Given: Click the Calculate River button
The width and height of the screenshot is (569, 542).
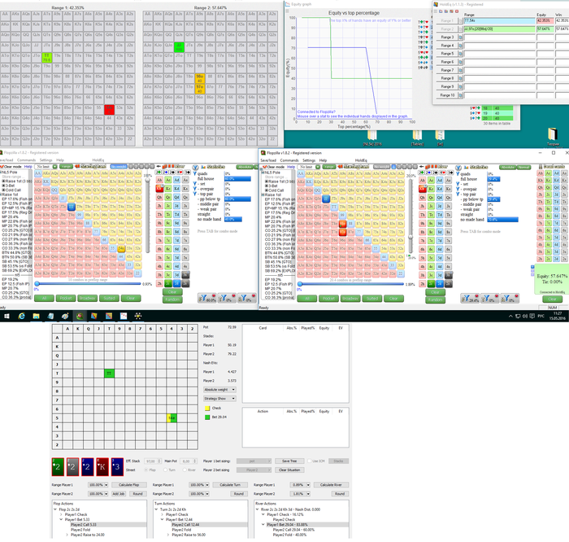Looking at the screenshot, I should tap(331, 485).
